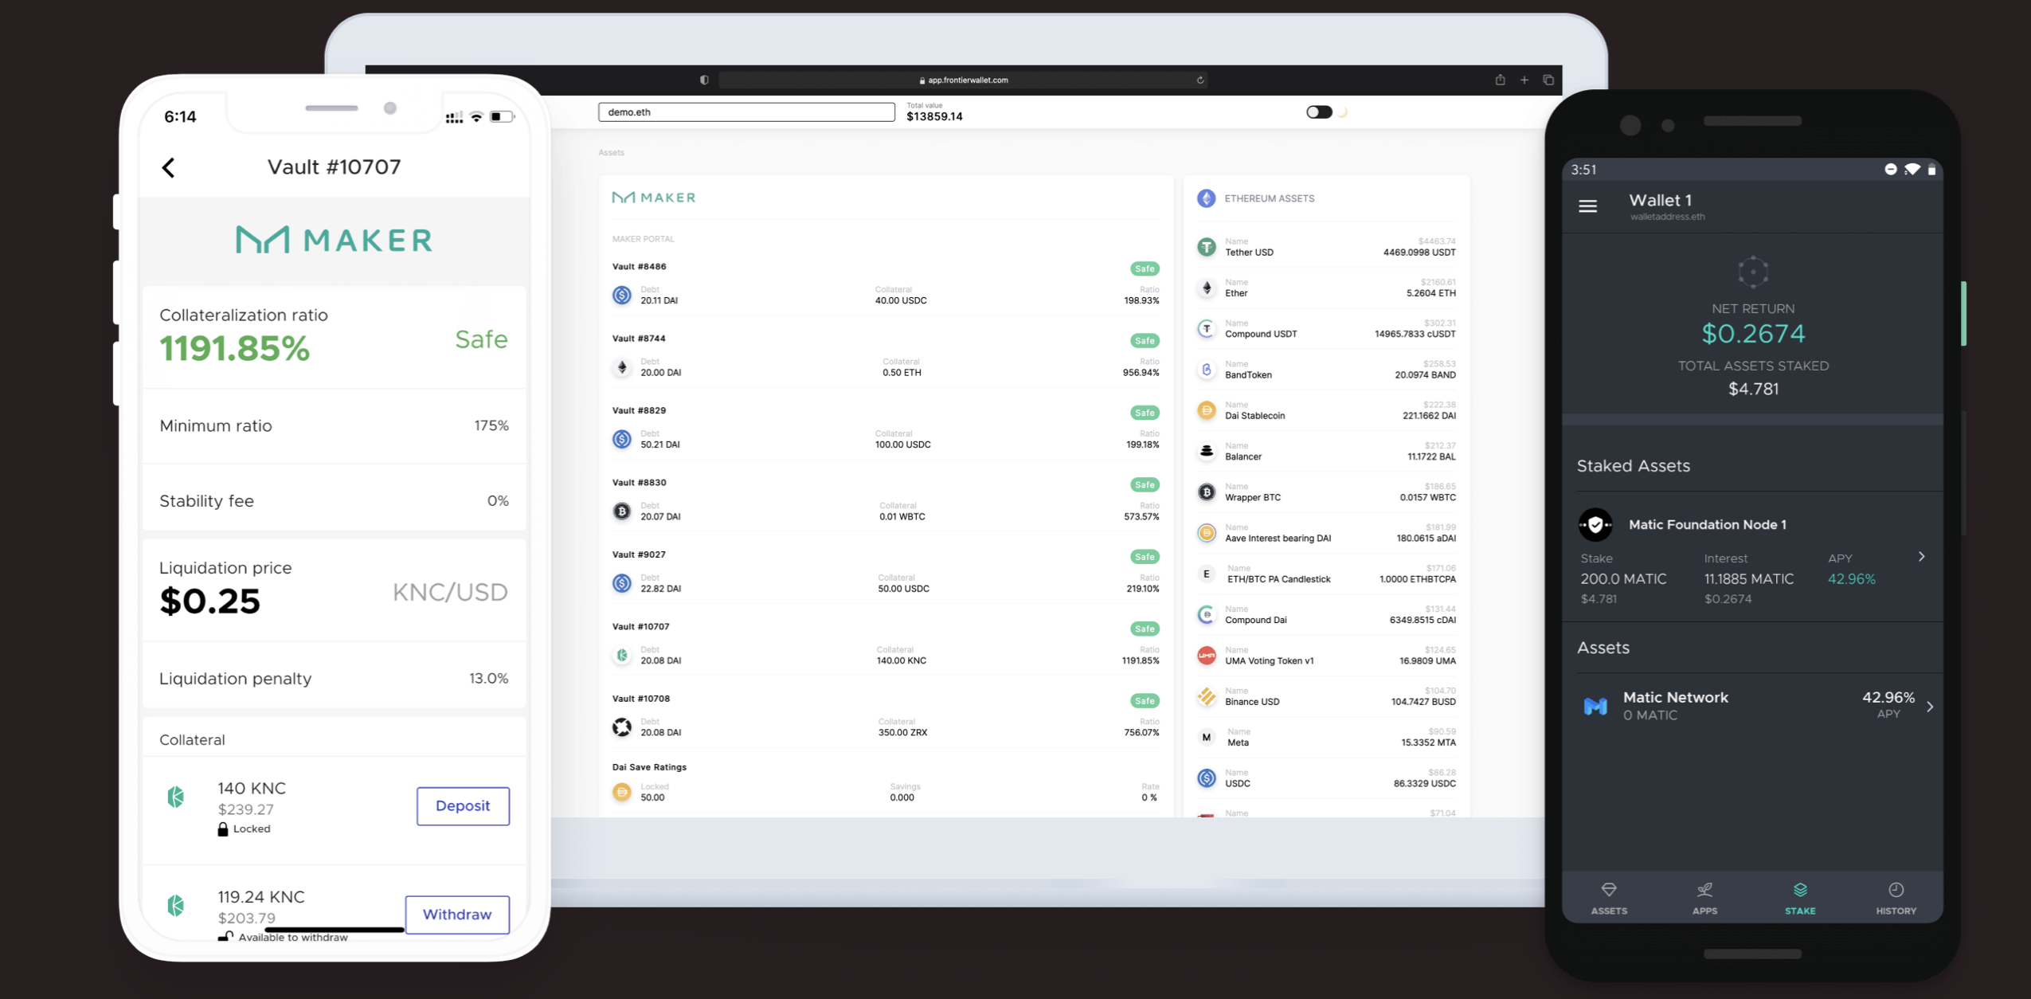This screenshot has height=999, width=2031.
Task: Click ETH icon in Vault #8744 row
Action: 622,367
